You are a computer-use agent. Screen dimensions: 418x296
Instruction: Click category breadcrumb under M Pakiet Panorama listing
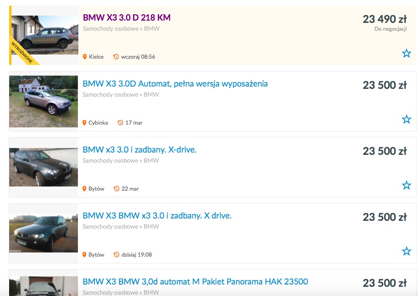[x=121, y=292]
